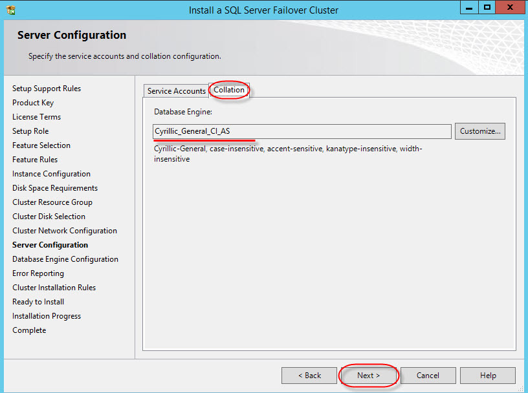Click the installer icon in title bar
The image size is (528, 393).
[10, 10]
